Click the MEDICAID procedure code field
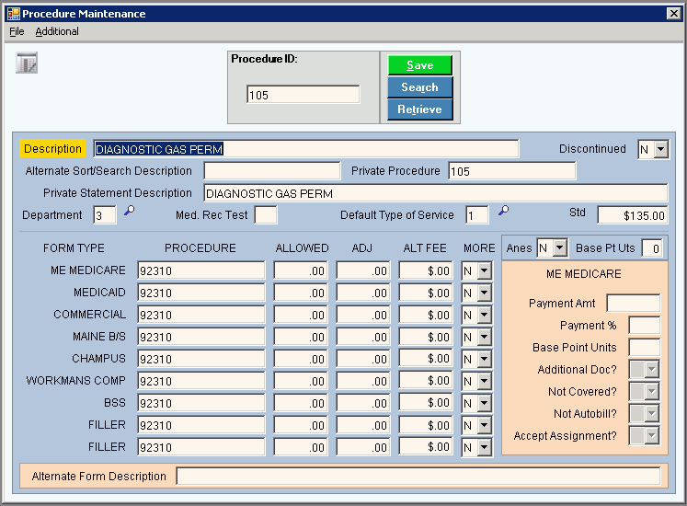687x506 pixels. (x=200, y=293)
